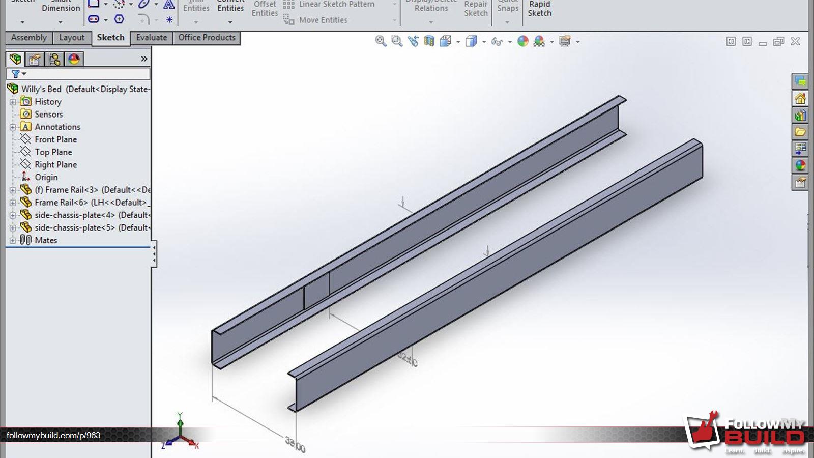Screen dimensions: 814x458
Task: Click the Zoom to Fit magnifier icon
Action: tap(381, 41)
